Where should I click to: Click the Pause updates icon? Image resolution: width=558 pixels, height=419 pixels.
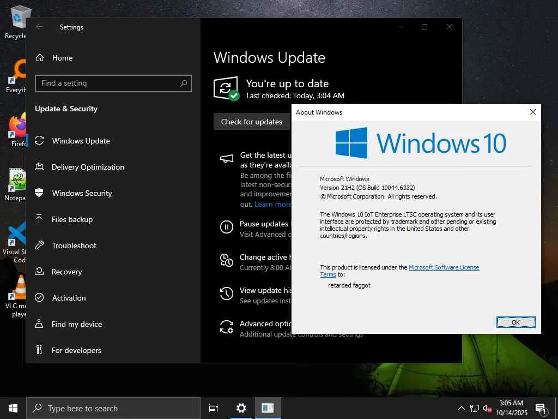point(227,227)
